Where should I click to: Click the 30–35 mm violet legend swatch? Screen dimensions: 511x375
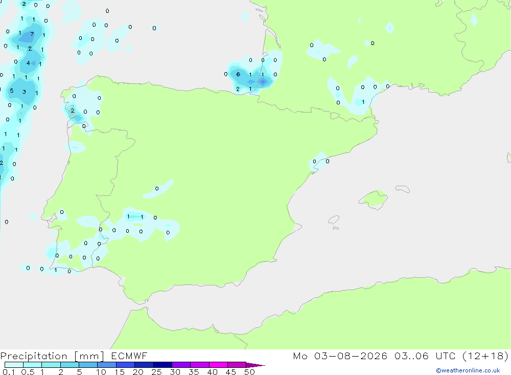(181, 365)
